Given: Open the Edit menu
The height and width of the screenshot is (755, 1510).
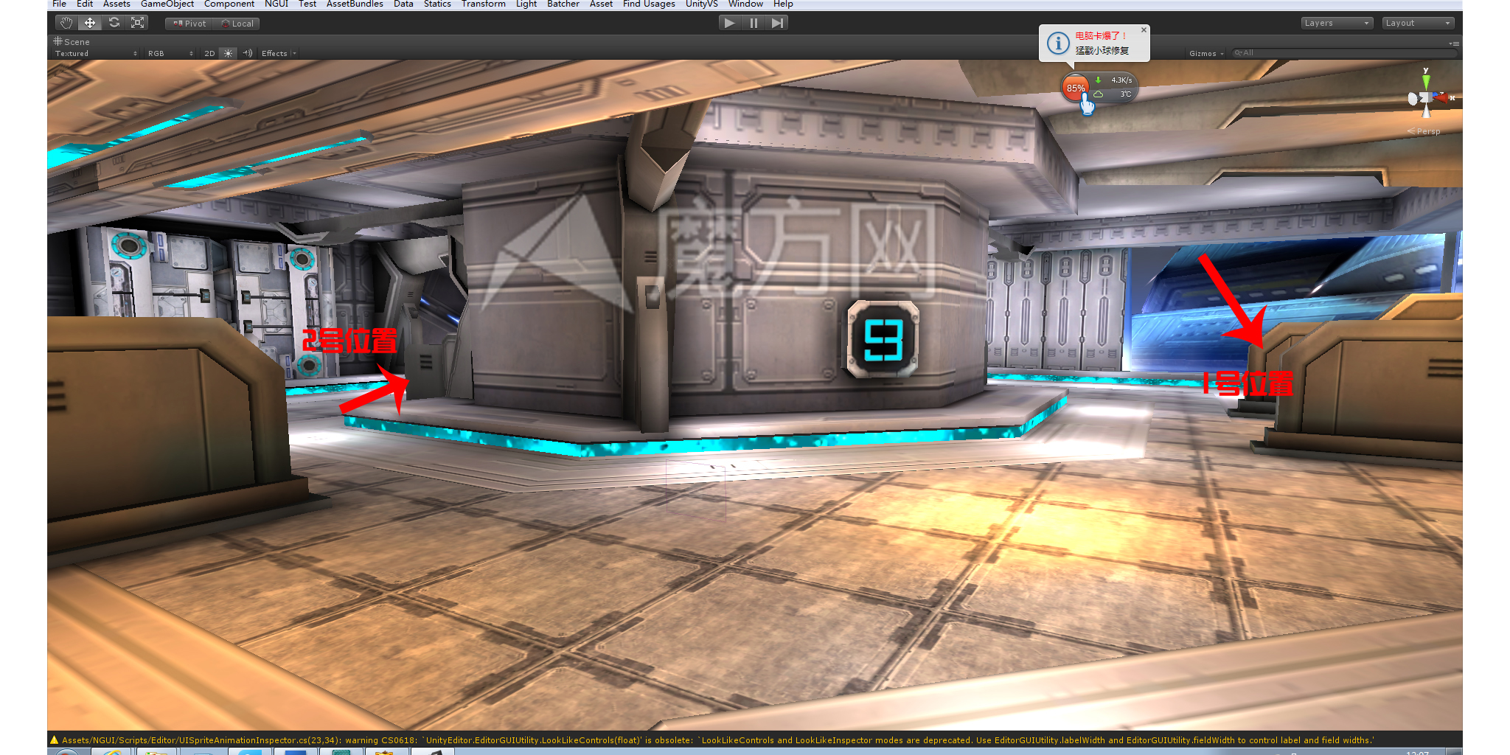Looking at the screenshot, I should 85,4.
